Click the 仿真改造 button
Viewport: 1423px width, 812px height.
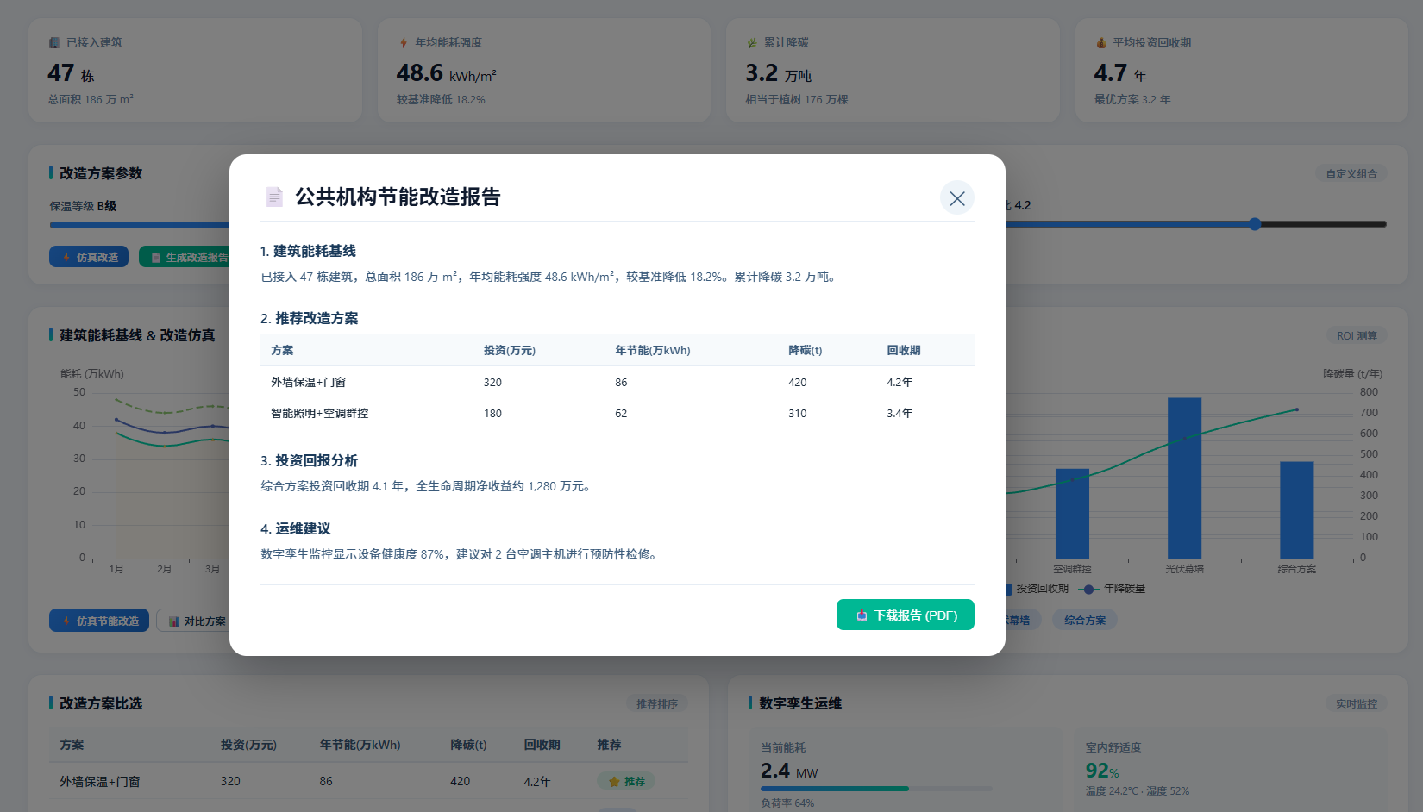(x=89, y=257)
